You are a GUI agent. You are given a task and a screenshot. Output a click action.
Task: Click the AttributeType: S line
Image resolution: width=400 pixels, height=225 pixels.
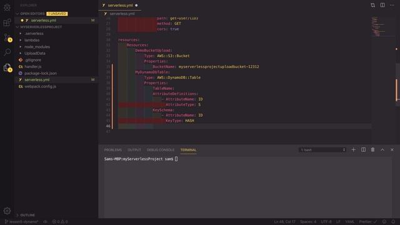click(183, 104)
